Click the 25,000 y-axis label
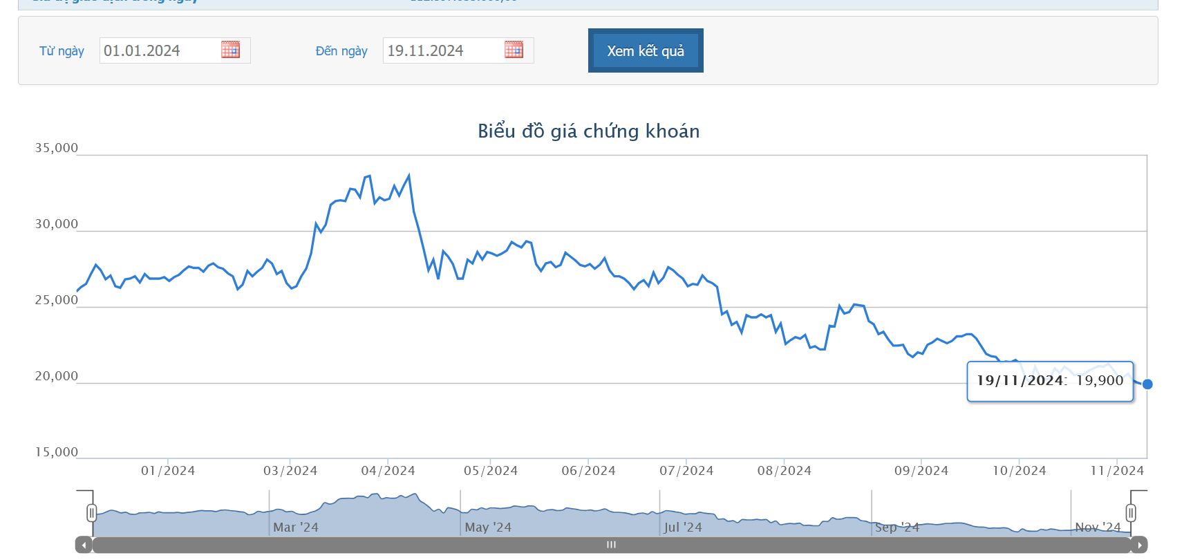 [57, 300]
